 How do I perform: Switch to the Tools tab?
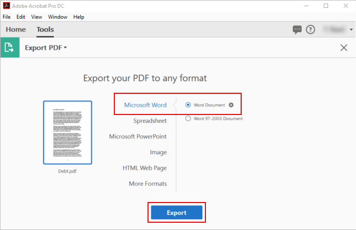click(x=45, y=30)
